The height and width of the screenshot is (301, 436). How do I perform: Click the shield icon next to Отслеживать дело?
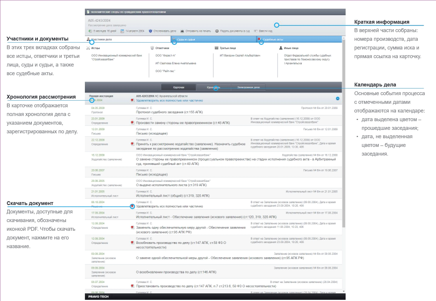[x=150, y=31]
